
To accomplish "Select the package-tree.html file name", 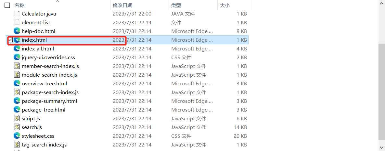I will (44, 110).
